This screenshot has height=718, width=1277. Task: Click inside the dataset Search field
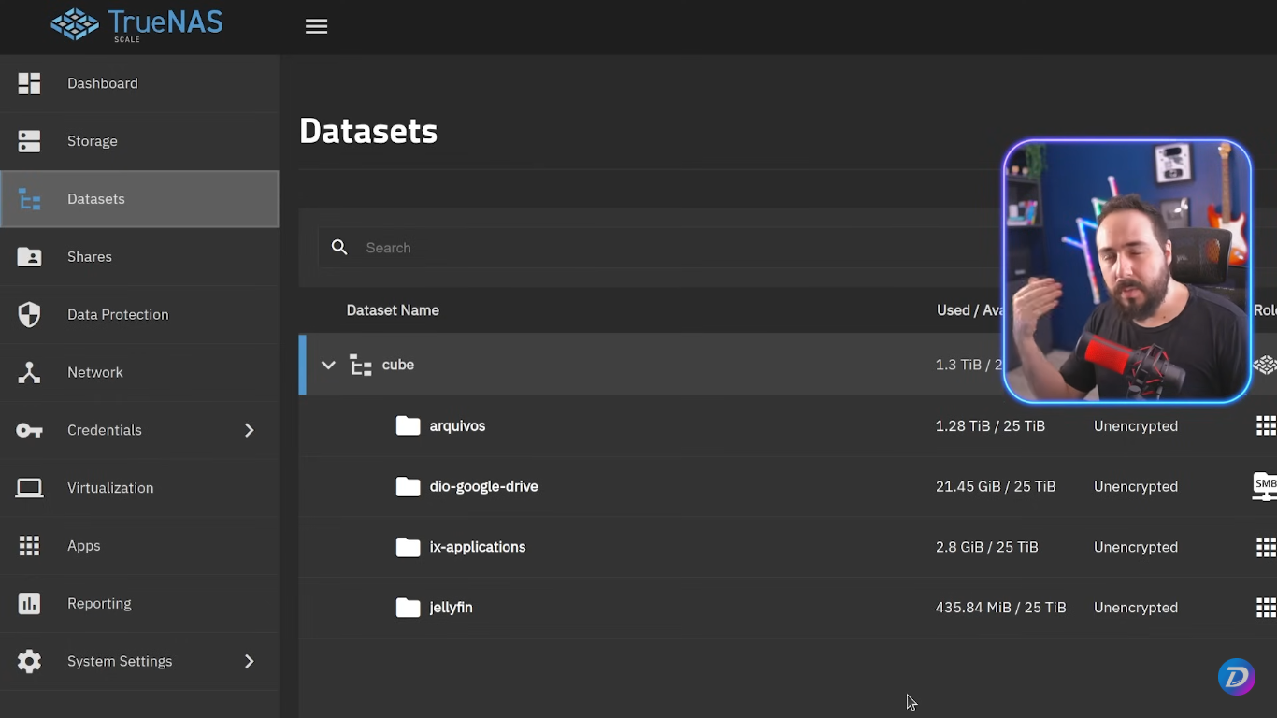tap(561, 247)
